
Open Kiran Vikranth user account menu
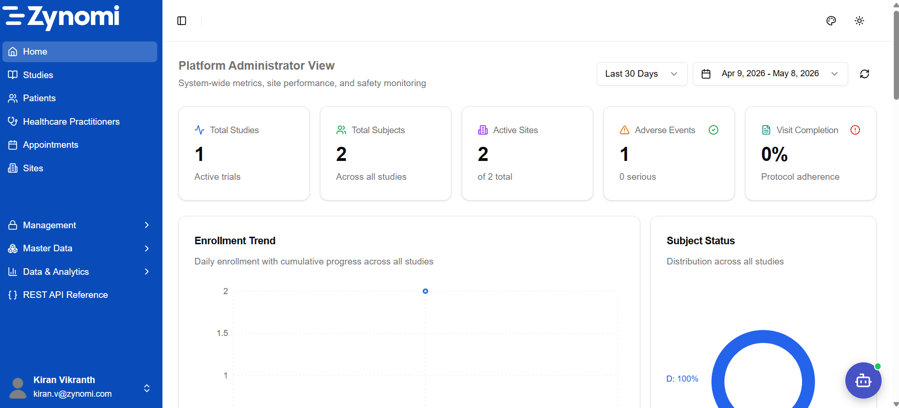pos(80,387)
